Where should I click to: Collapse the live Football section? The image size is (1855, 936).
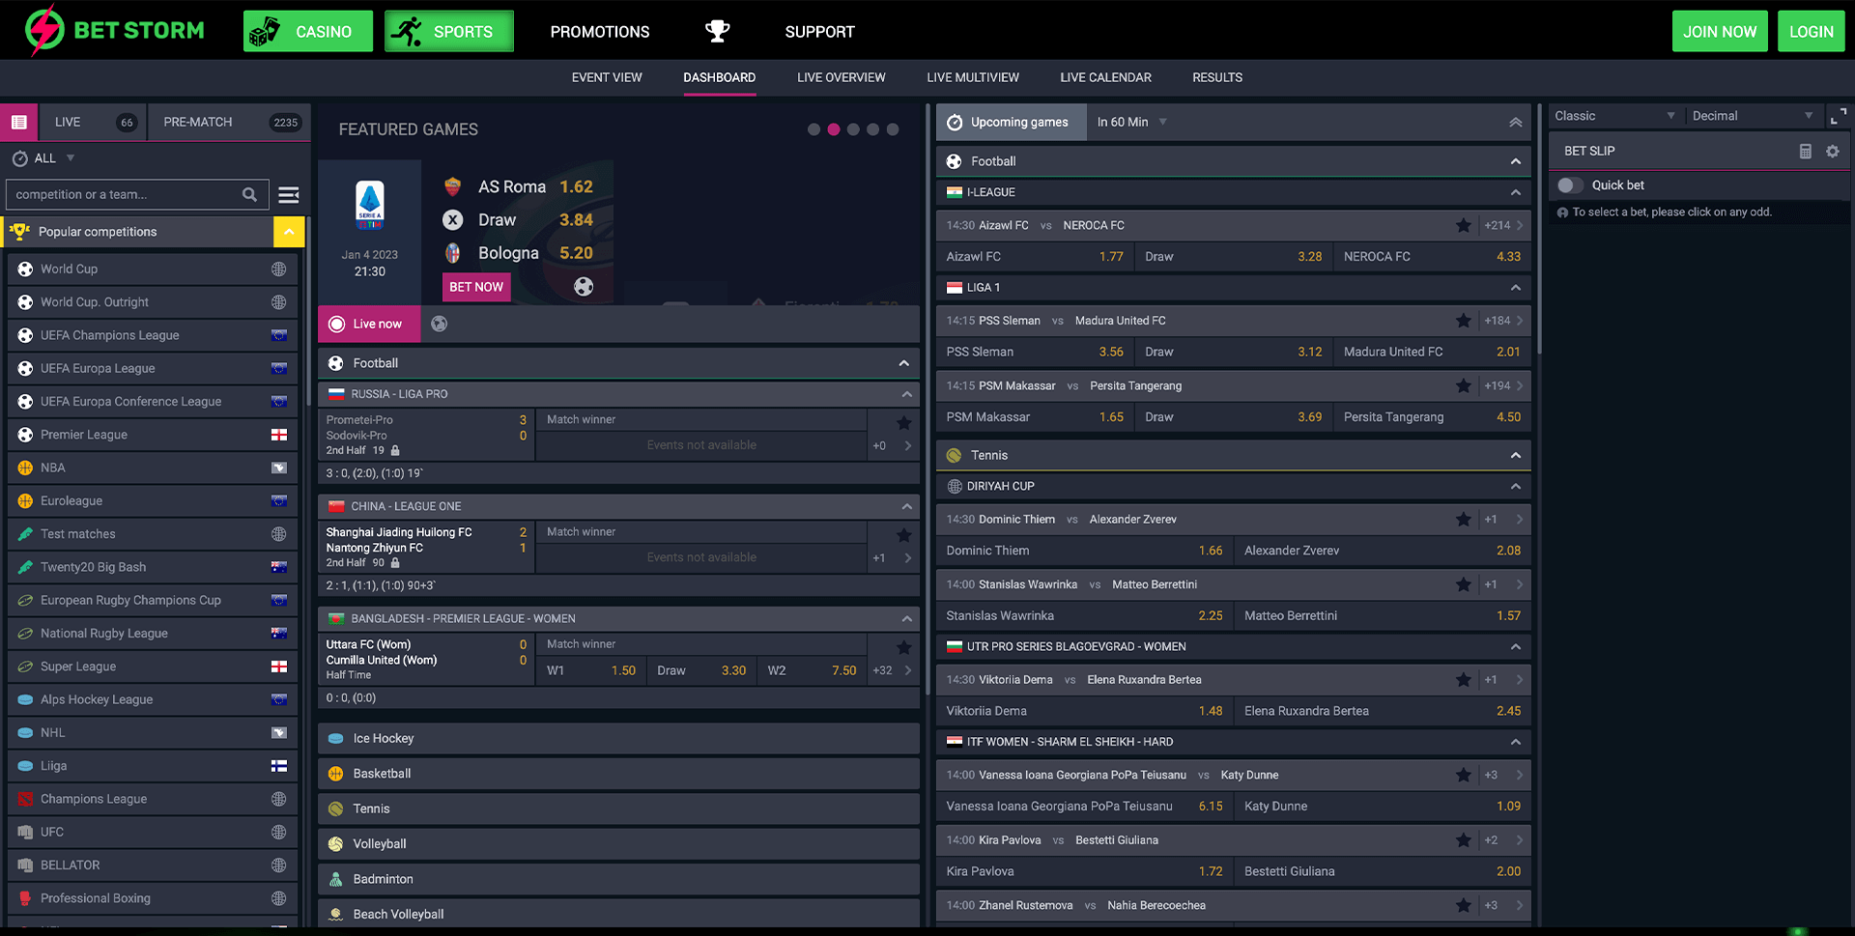[903, 363]
